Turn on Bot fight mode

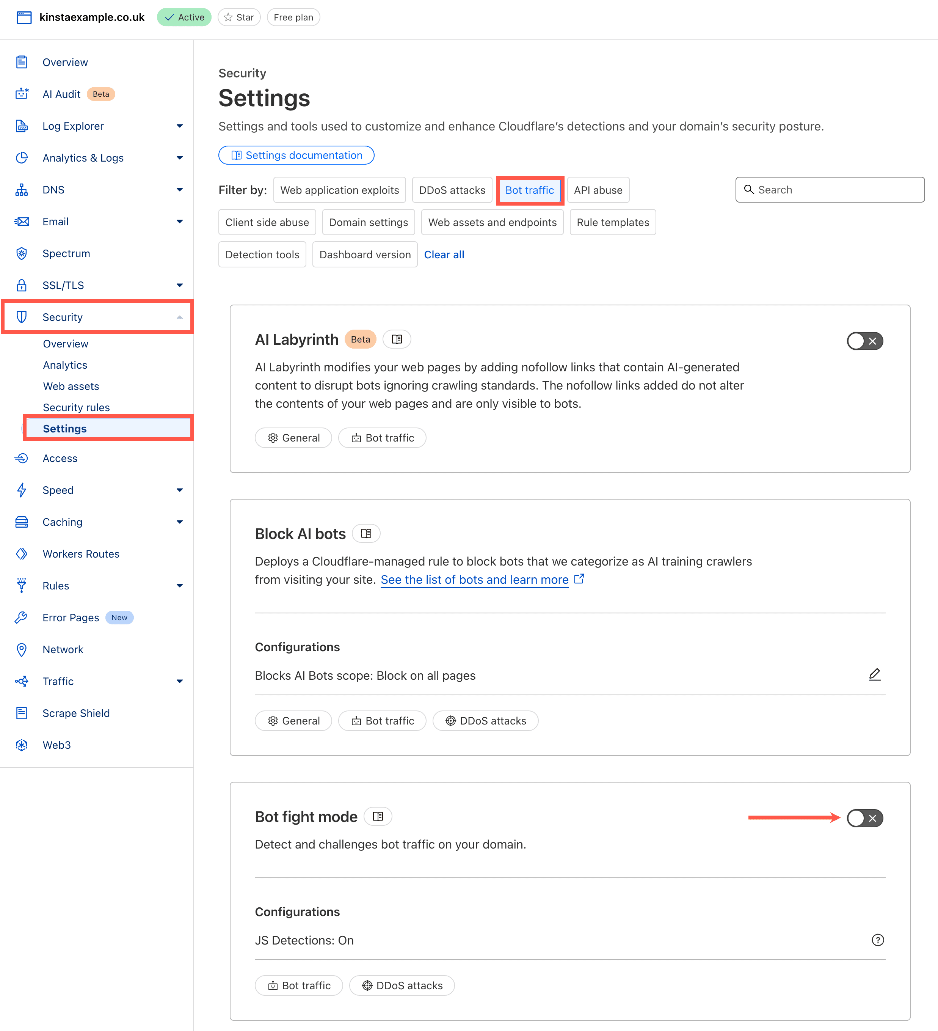click(x=864, y=818)
